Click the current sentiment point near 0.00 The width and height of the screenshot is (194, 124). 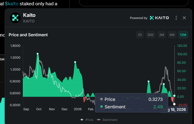[174, 96]
